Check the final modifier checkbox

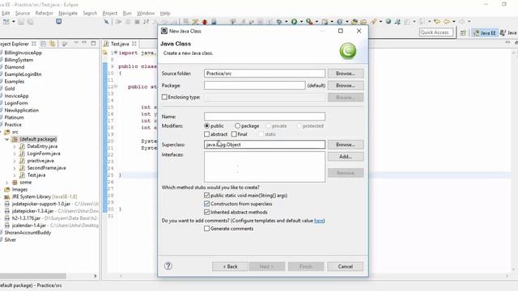pyautogui.click(x=234, y=134)
